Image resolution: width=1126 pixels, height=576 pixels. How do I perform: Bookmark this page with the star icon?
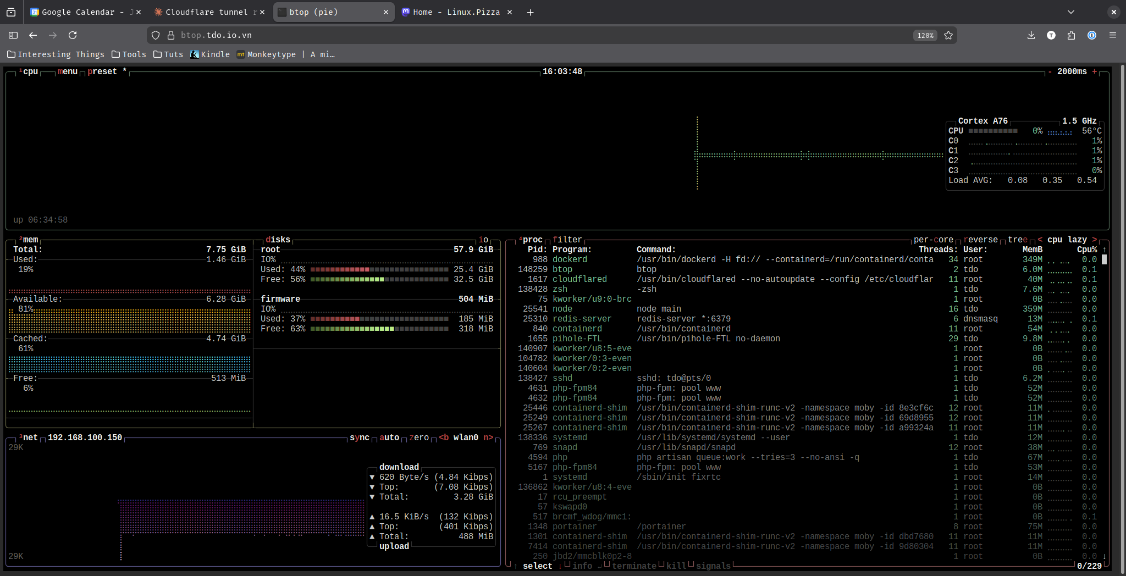[x=948, y=35]
